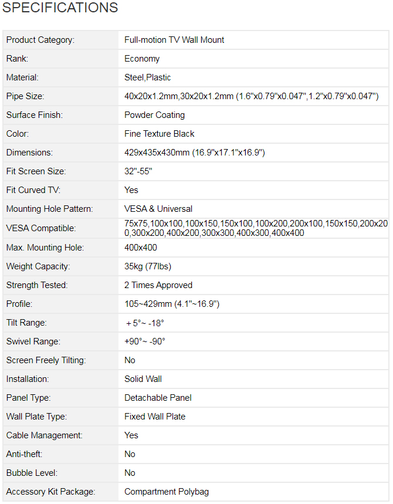The height and width of the screenshot is (504, 393).
Task: Select the +90°~ -90° swivel range value
Action: (x=145, y=341)
